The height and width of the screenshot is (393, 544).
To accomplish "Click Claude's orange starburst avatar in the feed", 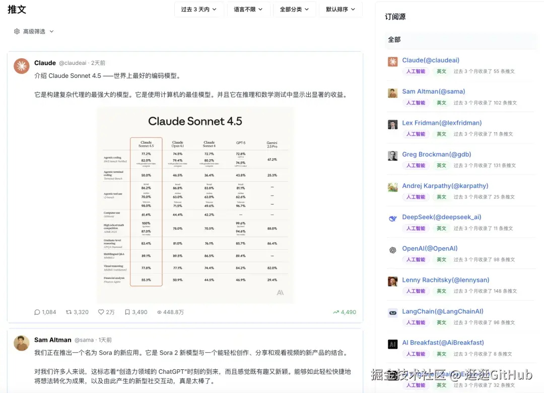I will point(21,66).
